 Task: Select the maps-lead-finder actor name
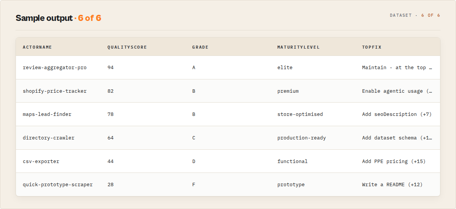click(x=47, y=114)
